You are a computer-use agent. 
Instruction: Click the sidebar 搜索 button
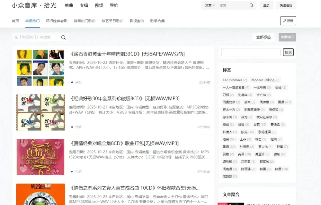pyautogui.click(x=288, y=52)
